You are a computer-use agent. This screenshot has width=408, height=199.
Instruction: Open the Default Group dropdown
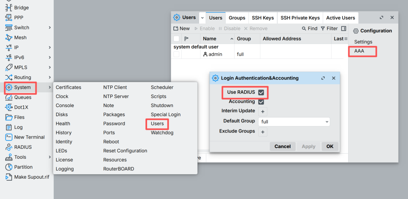(x=294, y=121)
